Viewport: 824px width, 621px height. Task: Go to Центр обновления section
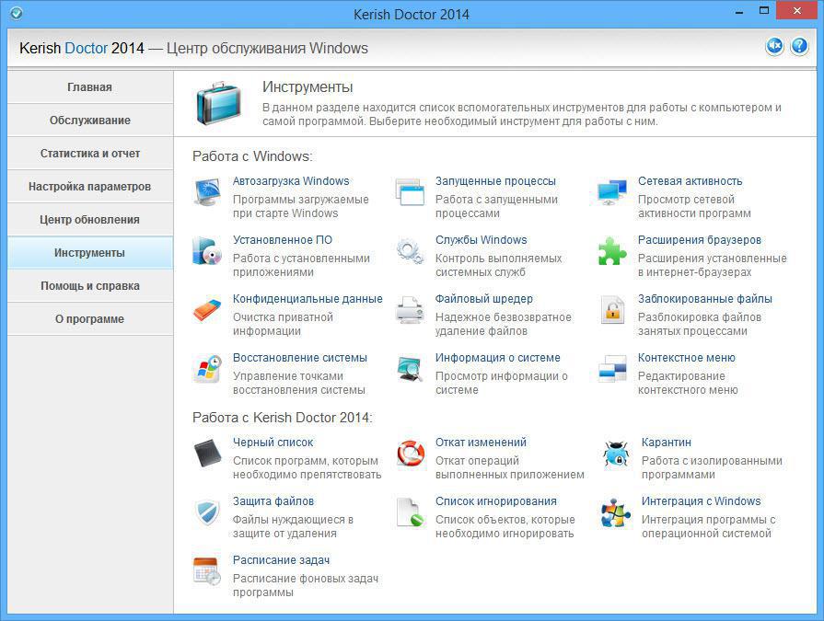coord(89,220)
